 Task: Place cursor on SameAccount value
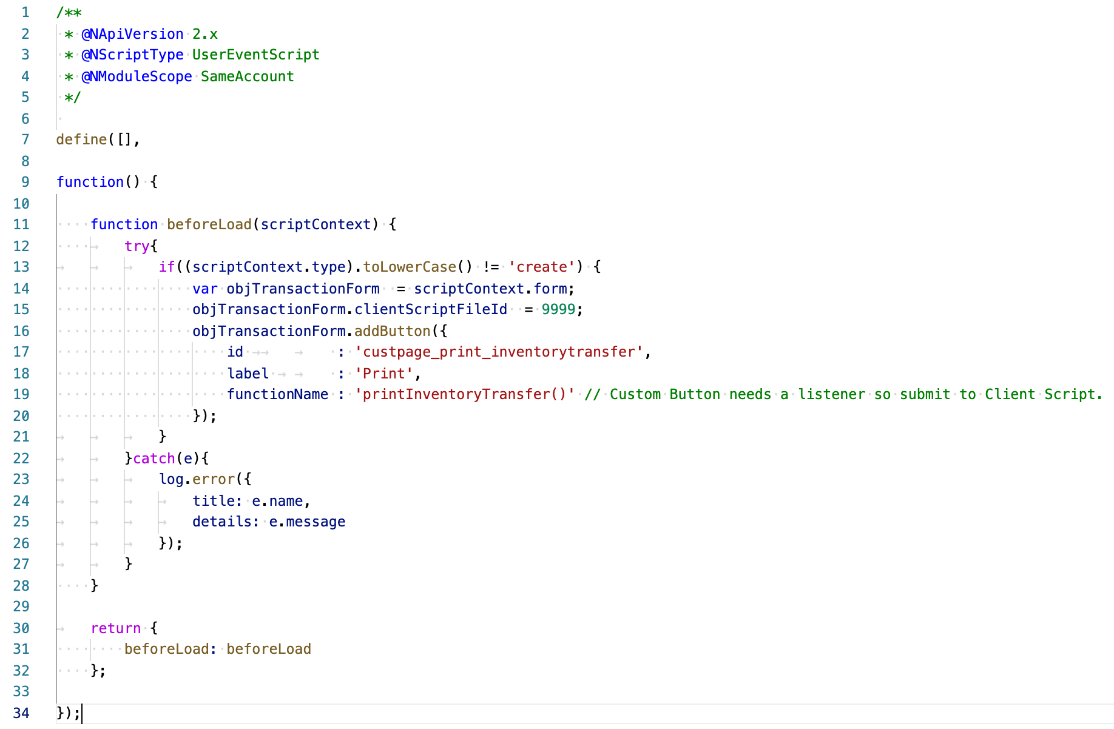tap(247, 76)
